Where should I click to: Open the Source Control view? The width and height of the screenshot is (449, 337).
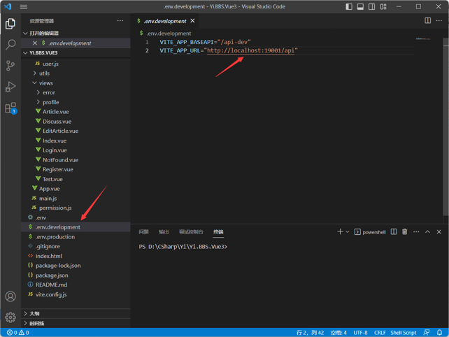tap(10, 66)
